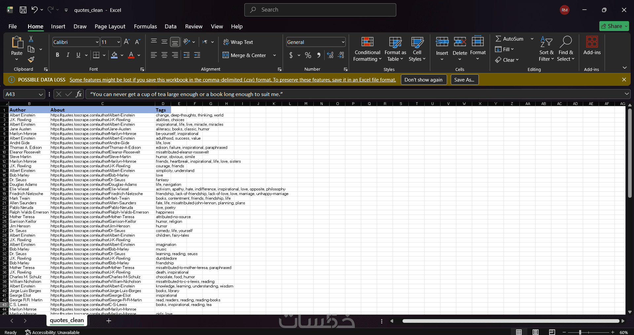Switch to the Page Layout tab
Image resolution: width=634 pixels, height=335 pixels.
point(110,26)
